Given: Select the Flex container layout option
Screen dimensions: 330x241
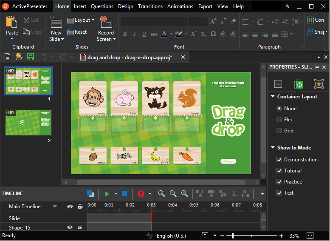Looking at the screenshot, I should (279, 120).
